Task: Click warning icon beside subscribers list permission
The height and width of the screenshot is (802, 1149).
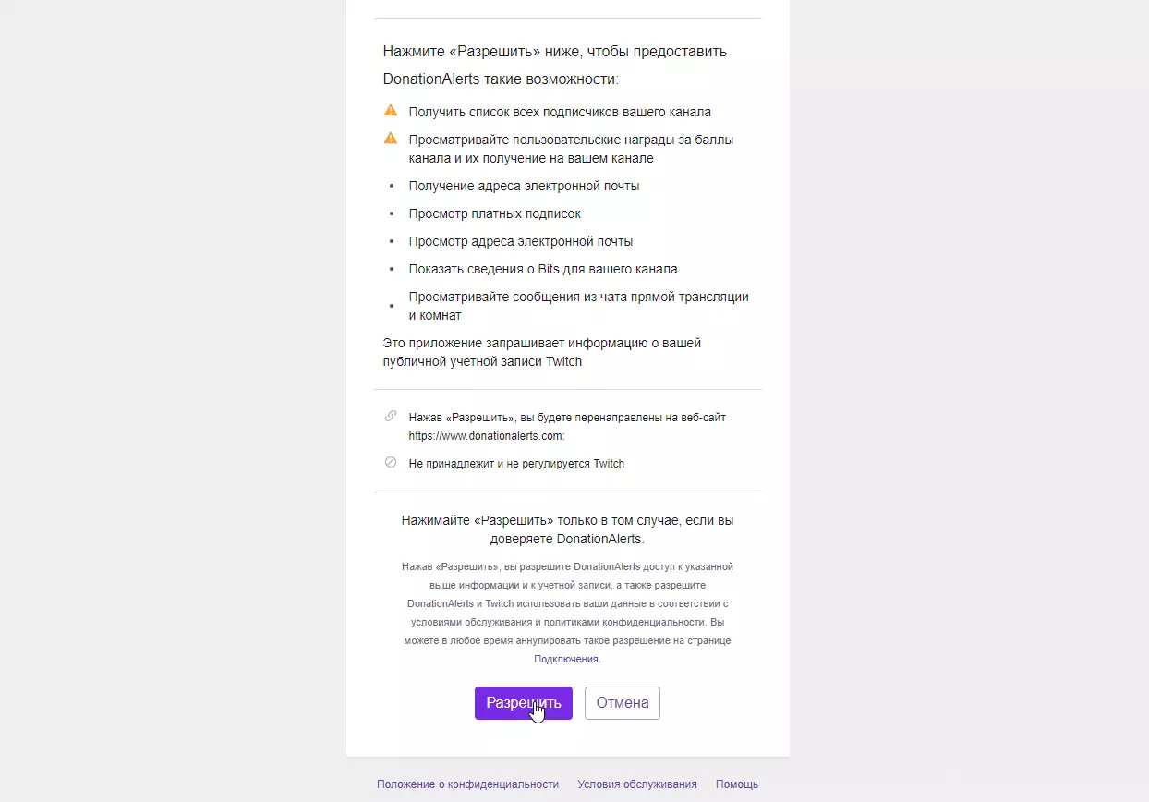Action: coord(391,111)
